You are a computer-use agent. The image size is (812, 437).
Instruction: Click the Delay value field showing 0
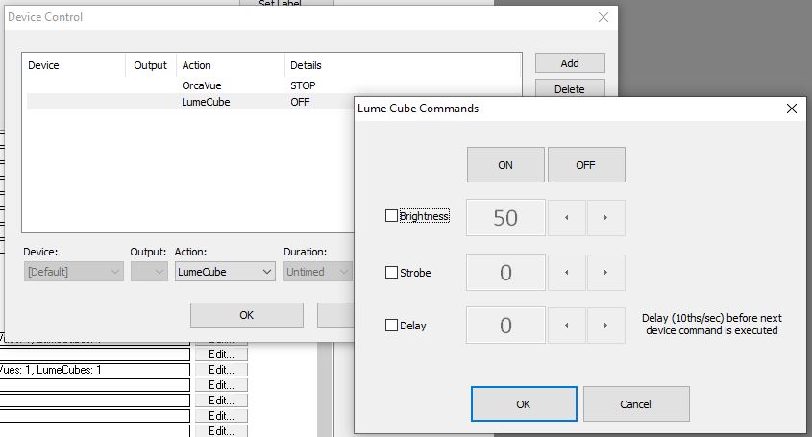pos(505,326)
